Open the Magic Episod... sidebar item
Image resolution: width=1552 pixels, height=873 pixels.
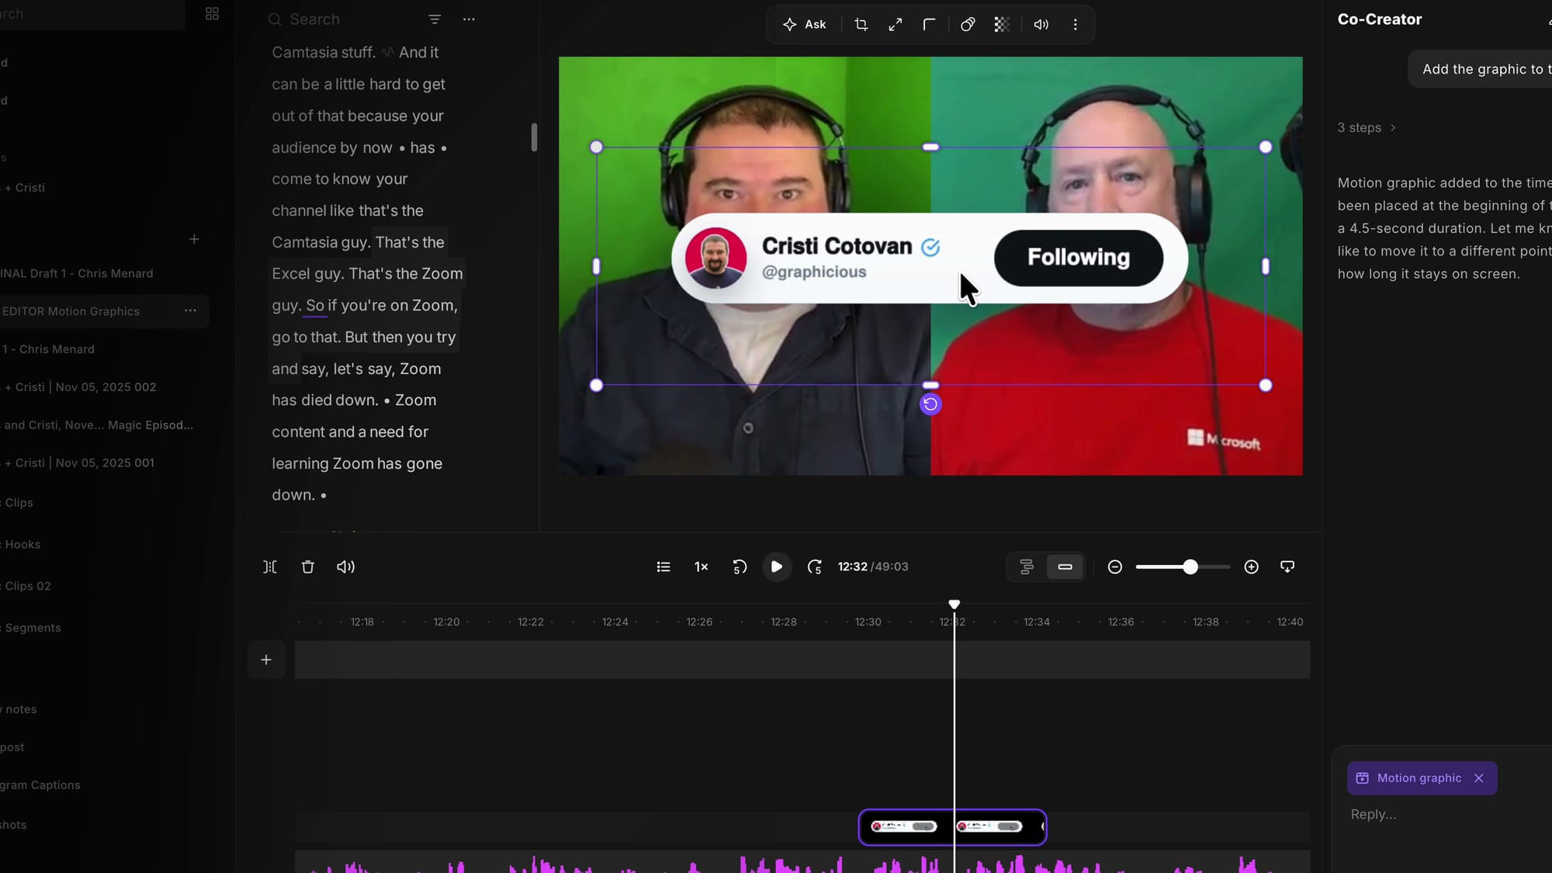[x=99, y=425]
